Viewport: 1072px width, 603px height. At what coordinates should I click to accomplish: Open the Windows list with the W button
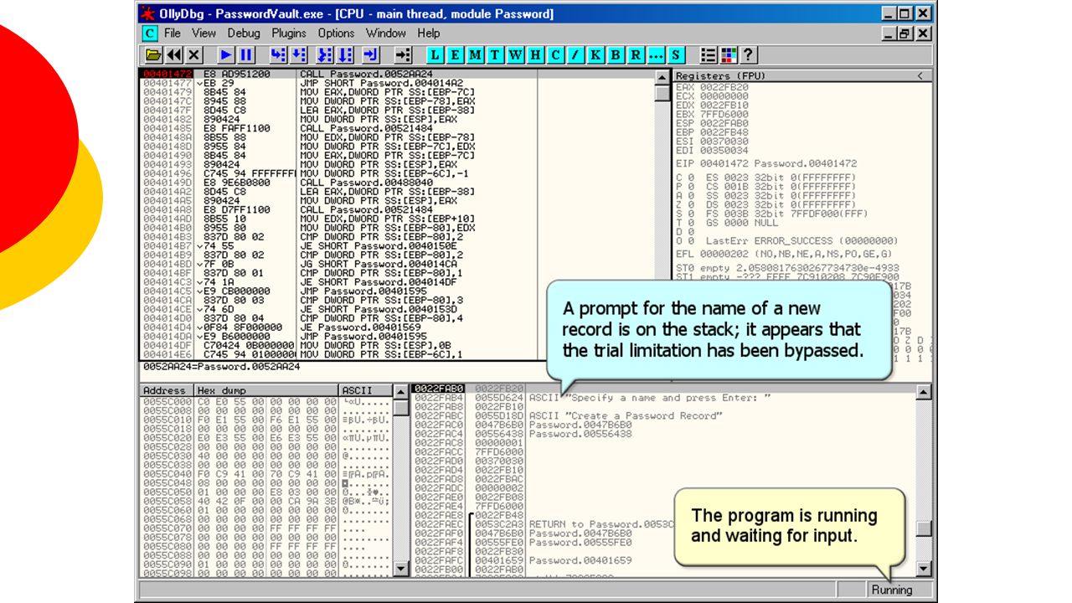click(516, 55)
